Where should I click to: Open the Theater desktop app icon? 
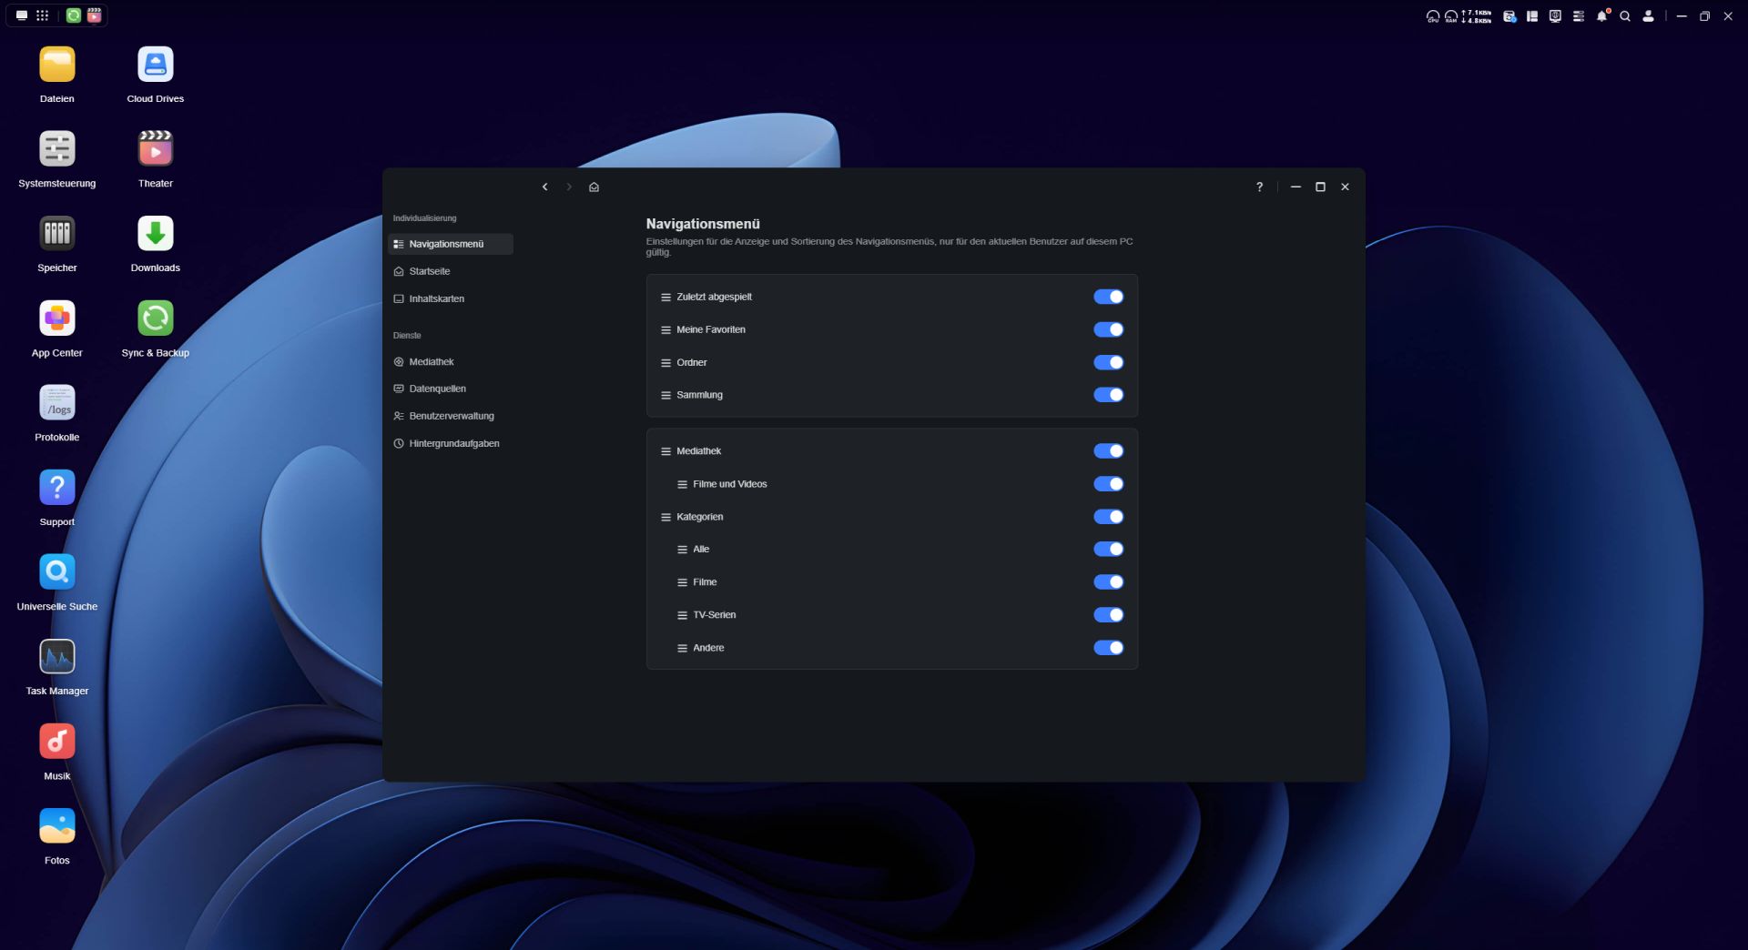155,149
